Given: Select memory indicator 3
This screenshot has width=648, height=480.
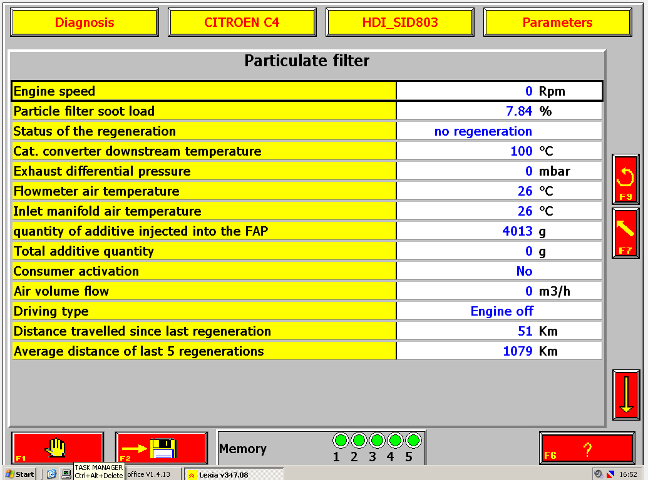Looking at the screenshot, I should 377,441.
